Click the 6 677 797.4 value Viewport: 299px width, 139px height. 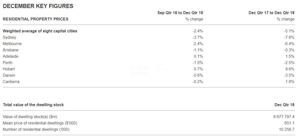(x=284, y=117)
